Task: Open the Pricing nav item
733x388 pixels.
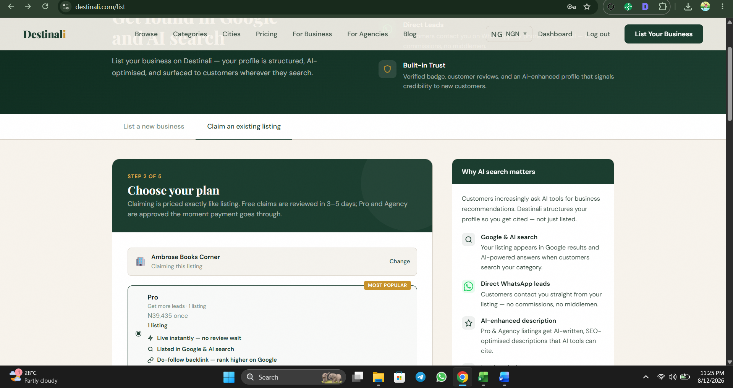Action: pyautogui.click(x=267, y=34)
